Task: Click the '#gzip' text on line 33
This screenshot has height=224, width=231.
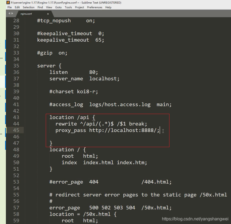Action: coord(45,53)
